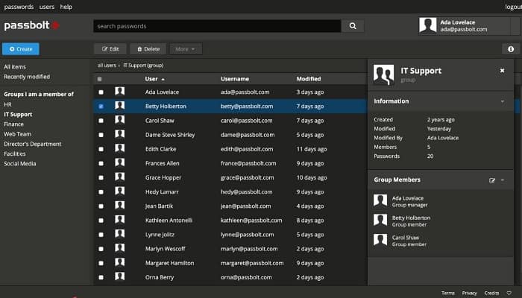Click Grace Hopper's avatar in the table

click(x=120, y=177)
